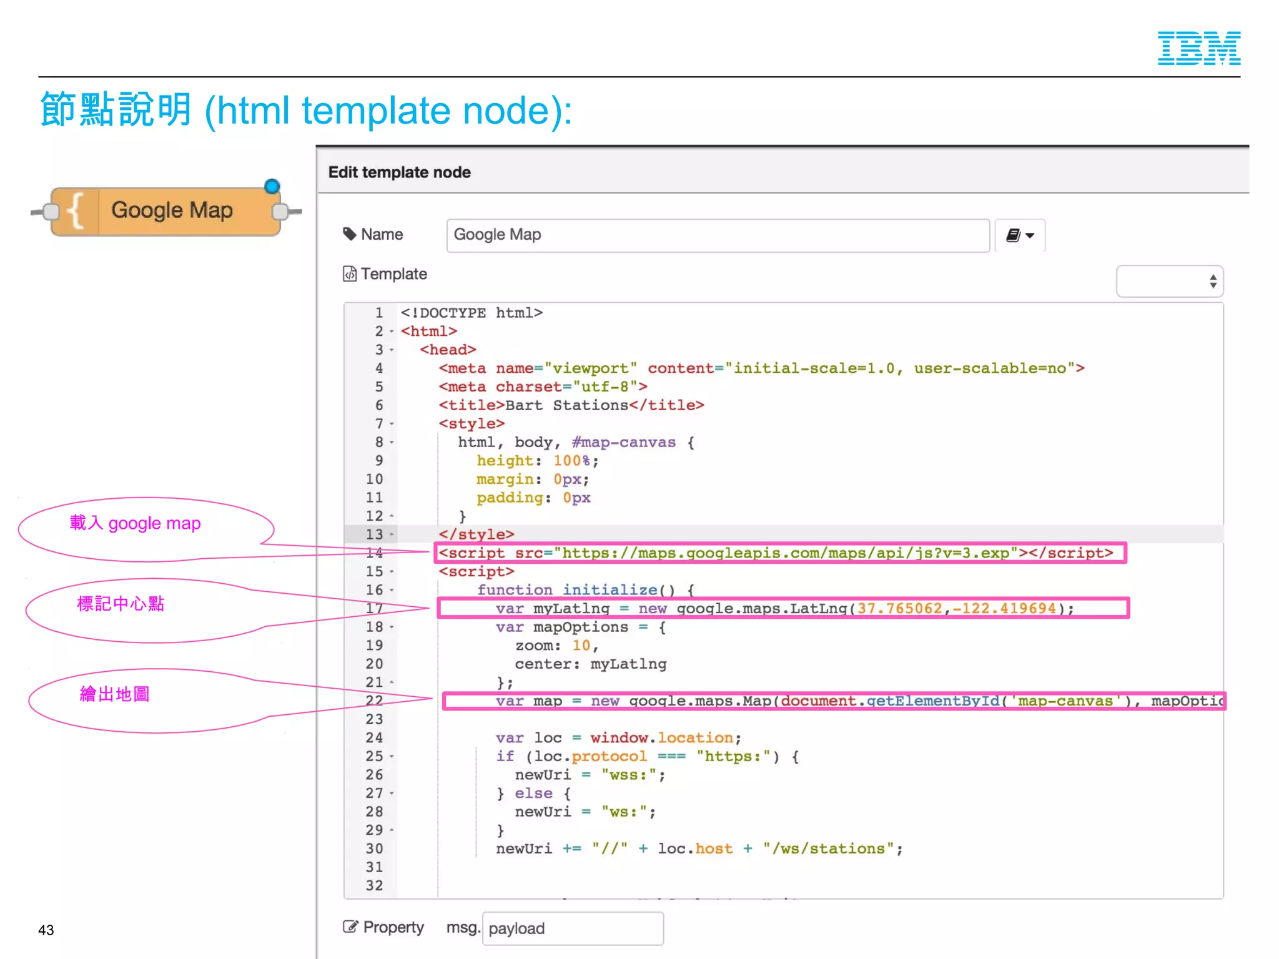Click the IBM logo
1279x959 pixels.
1198,48
